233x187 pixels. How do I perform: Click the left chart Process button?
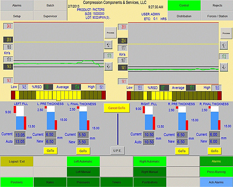pyautogui.click(x=111, y=33)
